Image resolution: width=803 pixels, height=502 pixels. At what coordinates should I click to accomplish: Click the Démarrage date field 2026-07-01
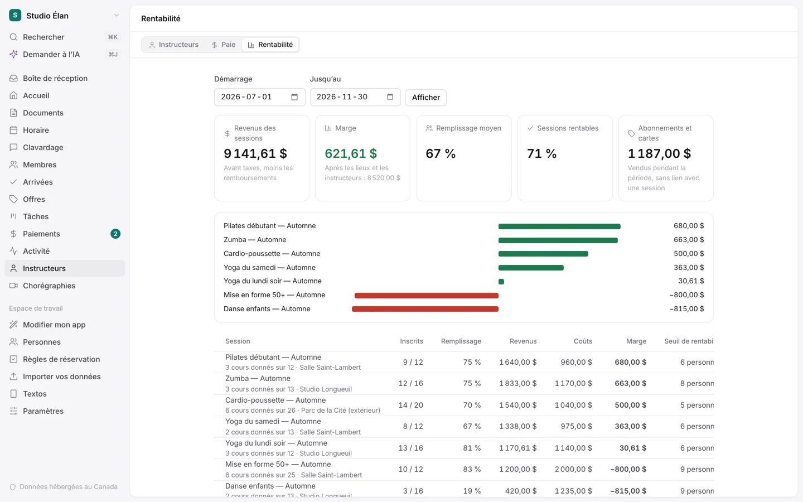260,97
